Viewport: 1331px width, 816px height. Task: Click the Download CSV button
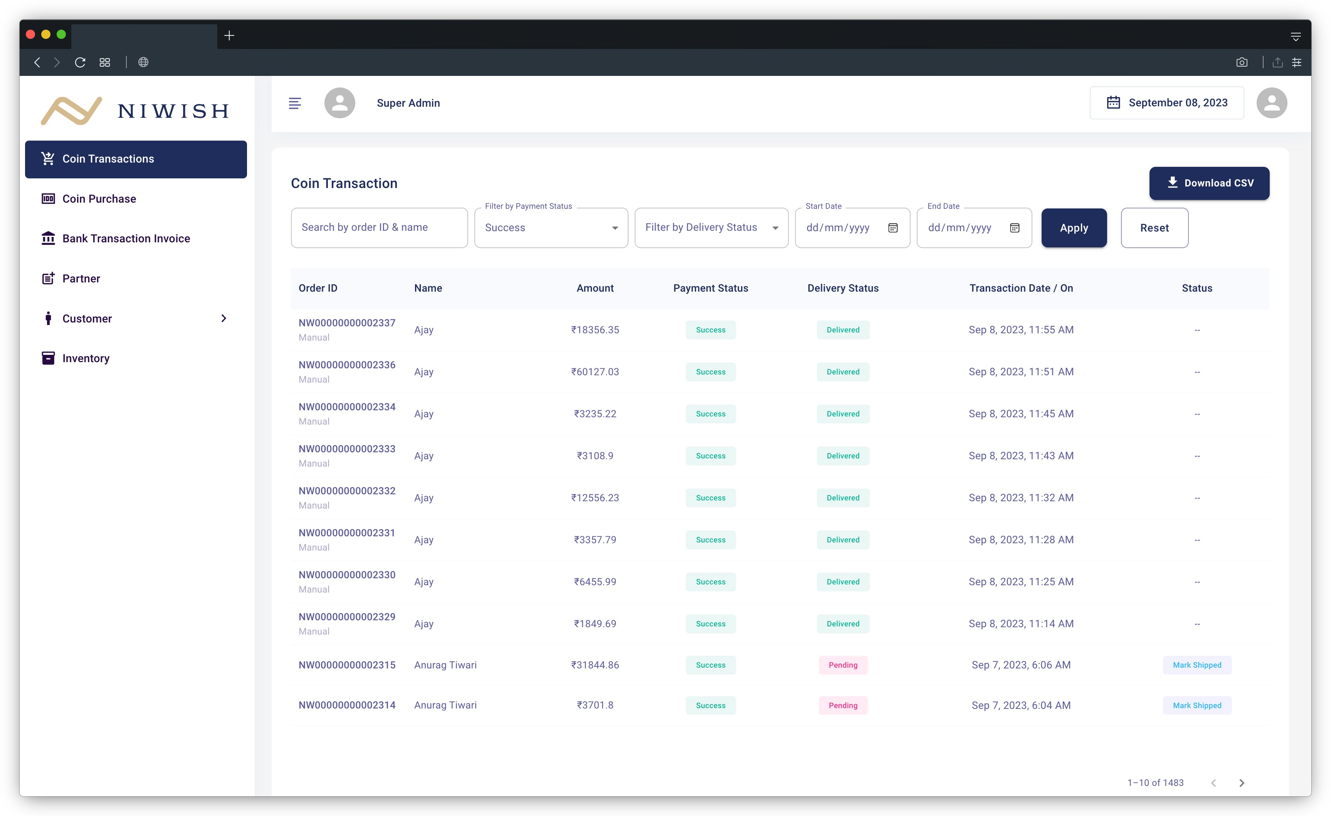[x=1209, y=183]
